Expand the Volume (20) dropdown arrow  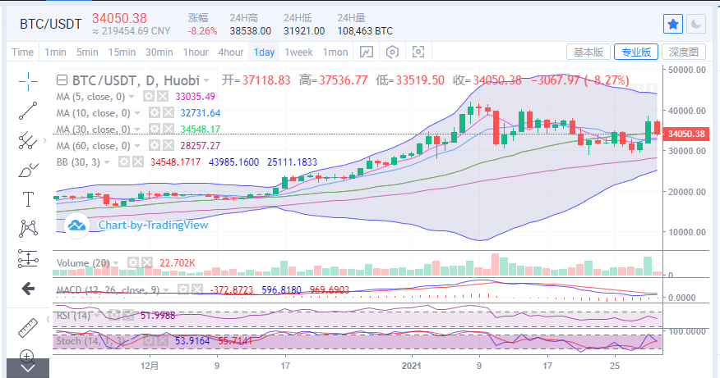pyautogui.click(x=116, y=263)
